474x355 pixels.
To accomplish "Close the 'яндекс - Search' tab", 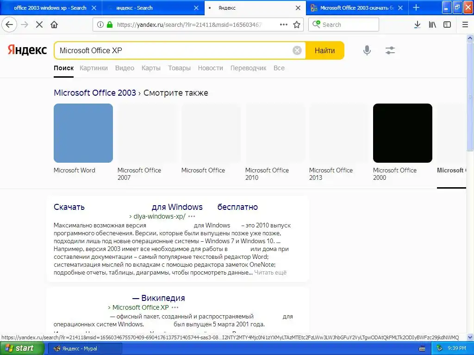I will pyautogui.click(x=196, y=8).
